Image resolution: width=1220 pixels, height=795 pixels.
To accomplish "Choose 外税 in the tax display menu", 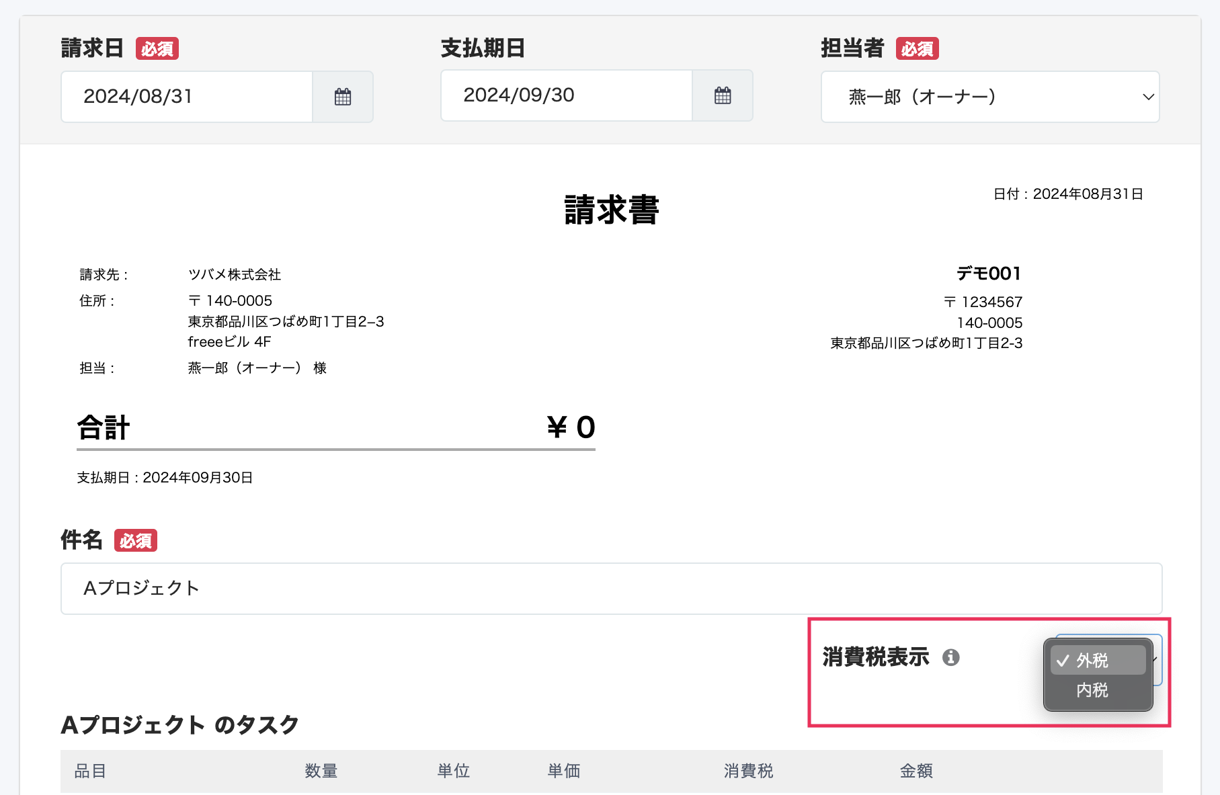I will pyautogui.click(x=1098, y=661).
